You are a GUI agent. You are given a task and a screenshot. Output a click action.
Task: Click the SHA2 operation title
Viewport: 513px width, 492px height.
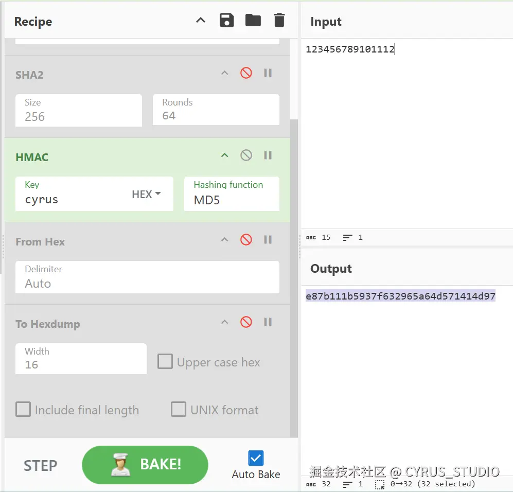tap(29, 75)
